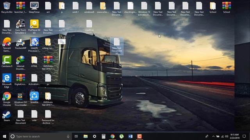Select the KMSAuto Net 2016 folder icon

(48, 99)
